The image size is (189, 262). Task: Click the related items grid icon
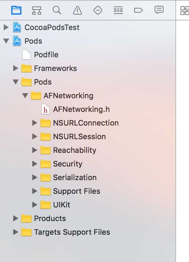coord(185,11)
